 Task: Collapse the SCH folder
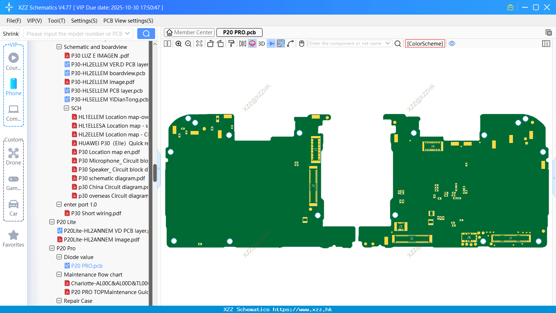click(66, 108)
